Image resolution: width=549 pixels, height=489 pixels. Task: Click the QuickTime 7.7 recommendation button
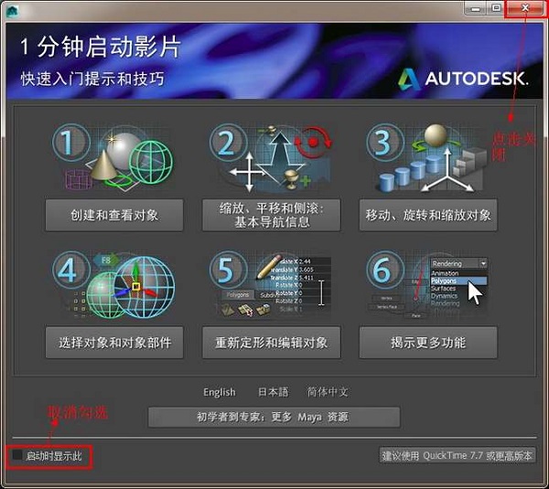tap(457, 455)
